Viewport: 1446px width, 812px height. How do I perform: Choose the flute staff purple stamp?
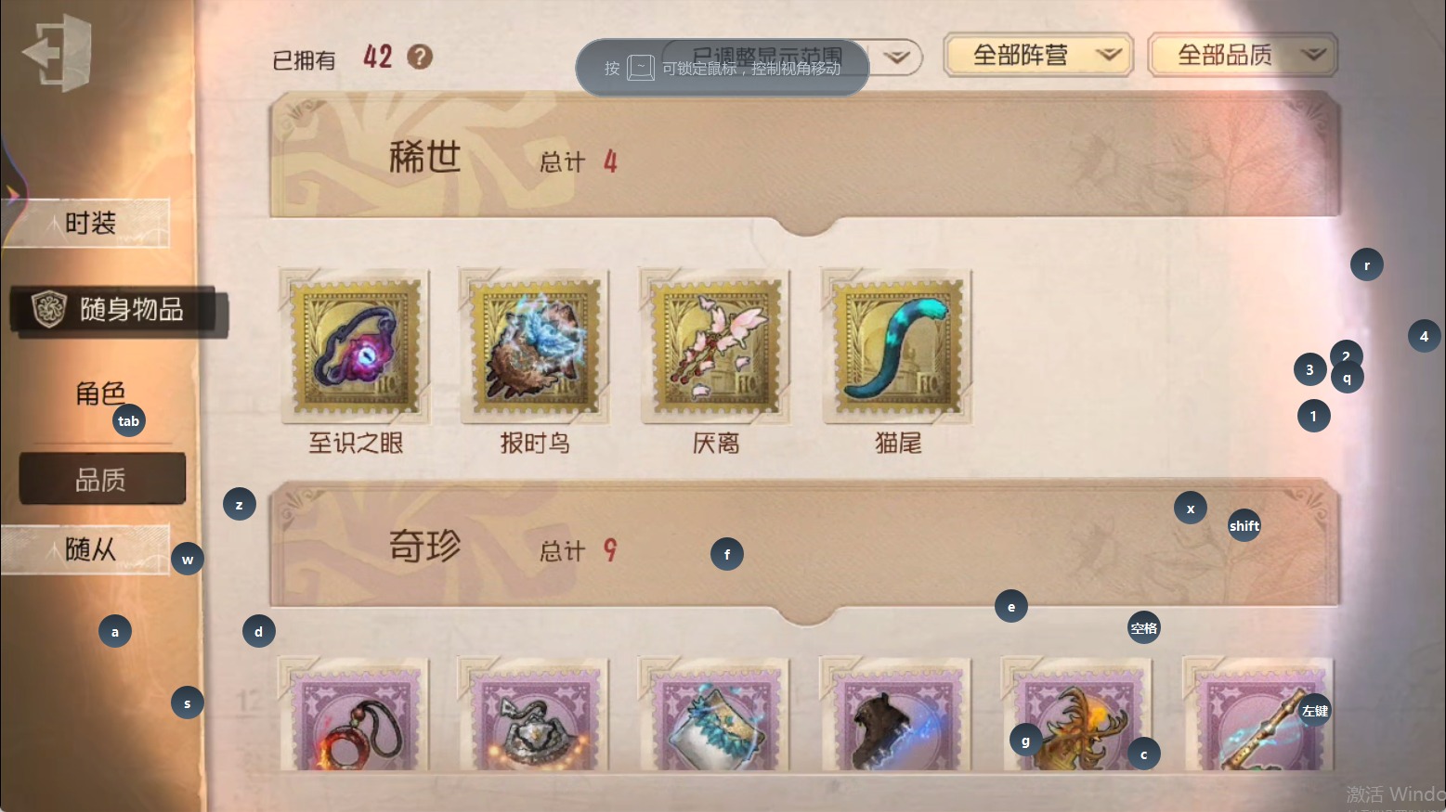[1257, 715]
